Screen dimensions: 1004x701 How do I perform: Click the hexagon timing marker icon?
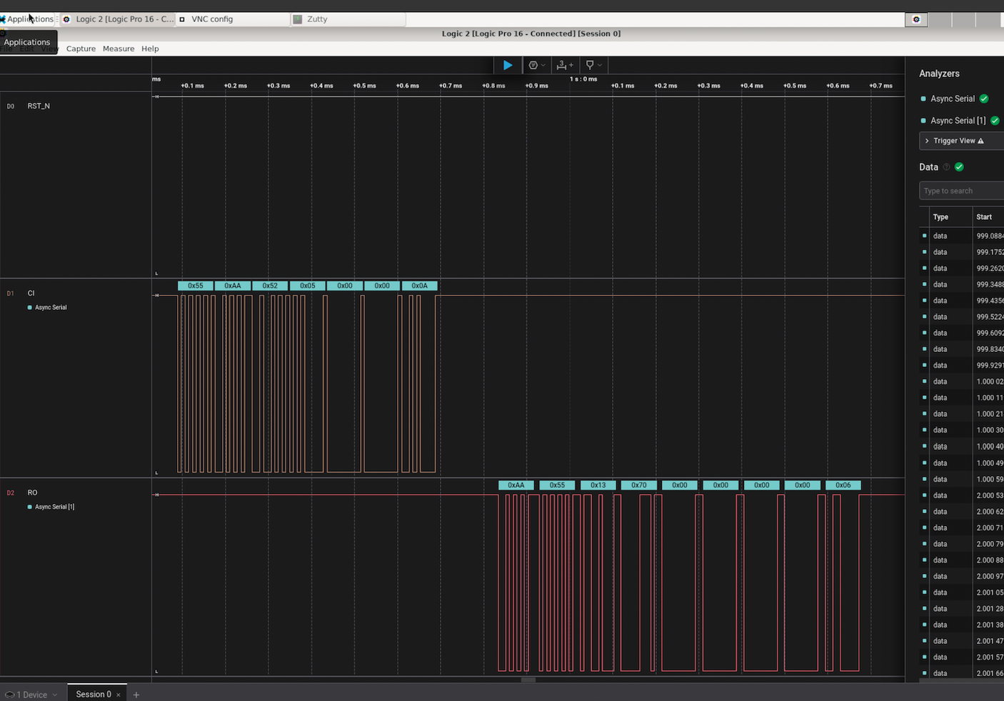[533, 65]
